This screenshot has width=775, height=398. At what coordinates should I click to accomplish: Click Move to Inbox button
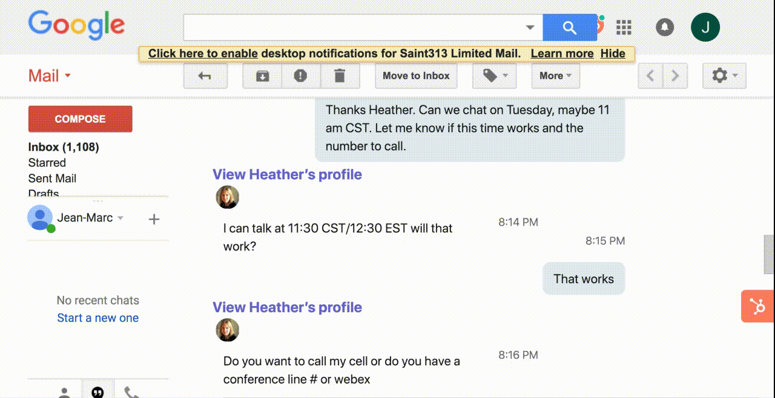click(x=416, y=76)
